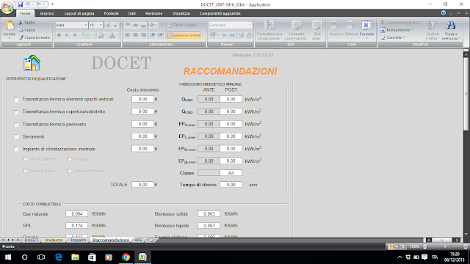The width and height of the screenshot is (470, 264).
Task: Expand the Generale number format dropdown
Action: (250, 25)
